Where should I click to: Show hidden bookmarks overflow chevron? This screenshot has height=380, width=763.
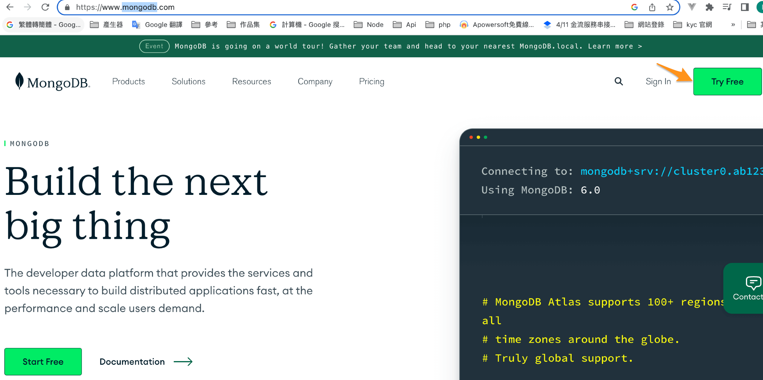click(x=733, y=25)
